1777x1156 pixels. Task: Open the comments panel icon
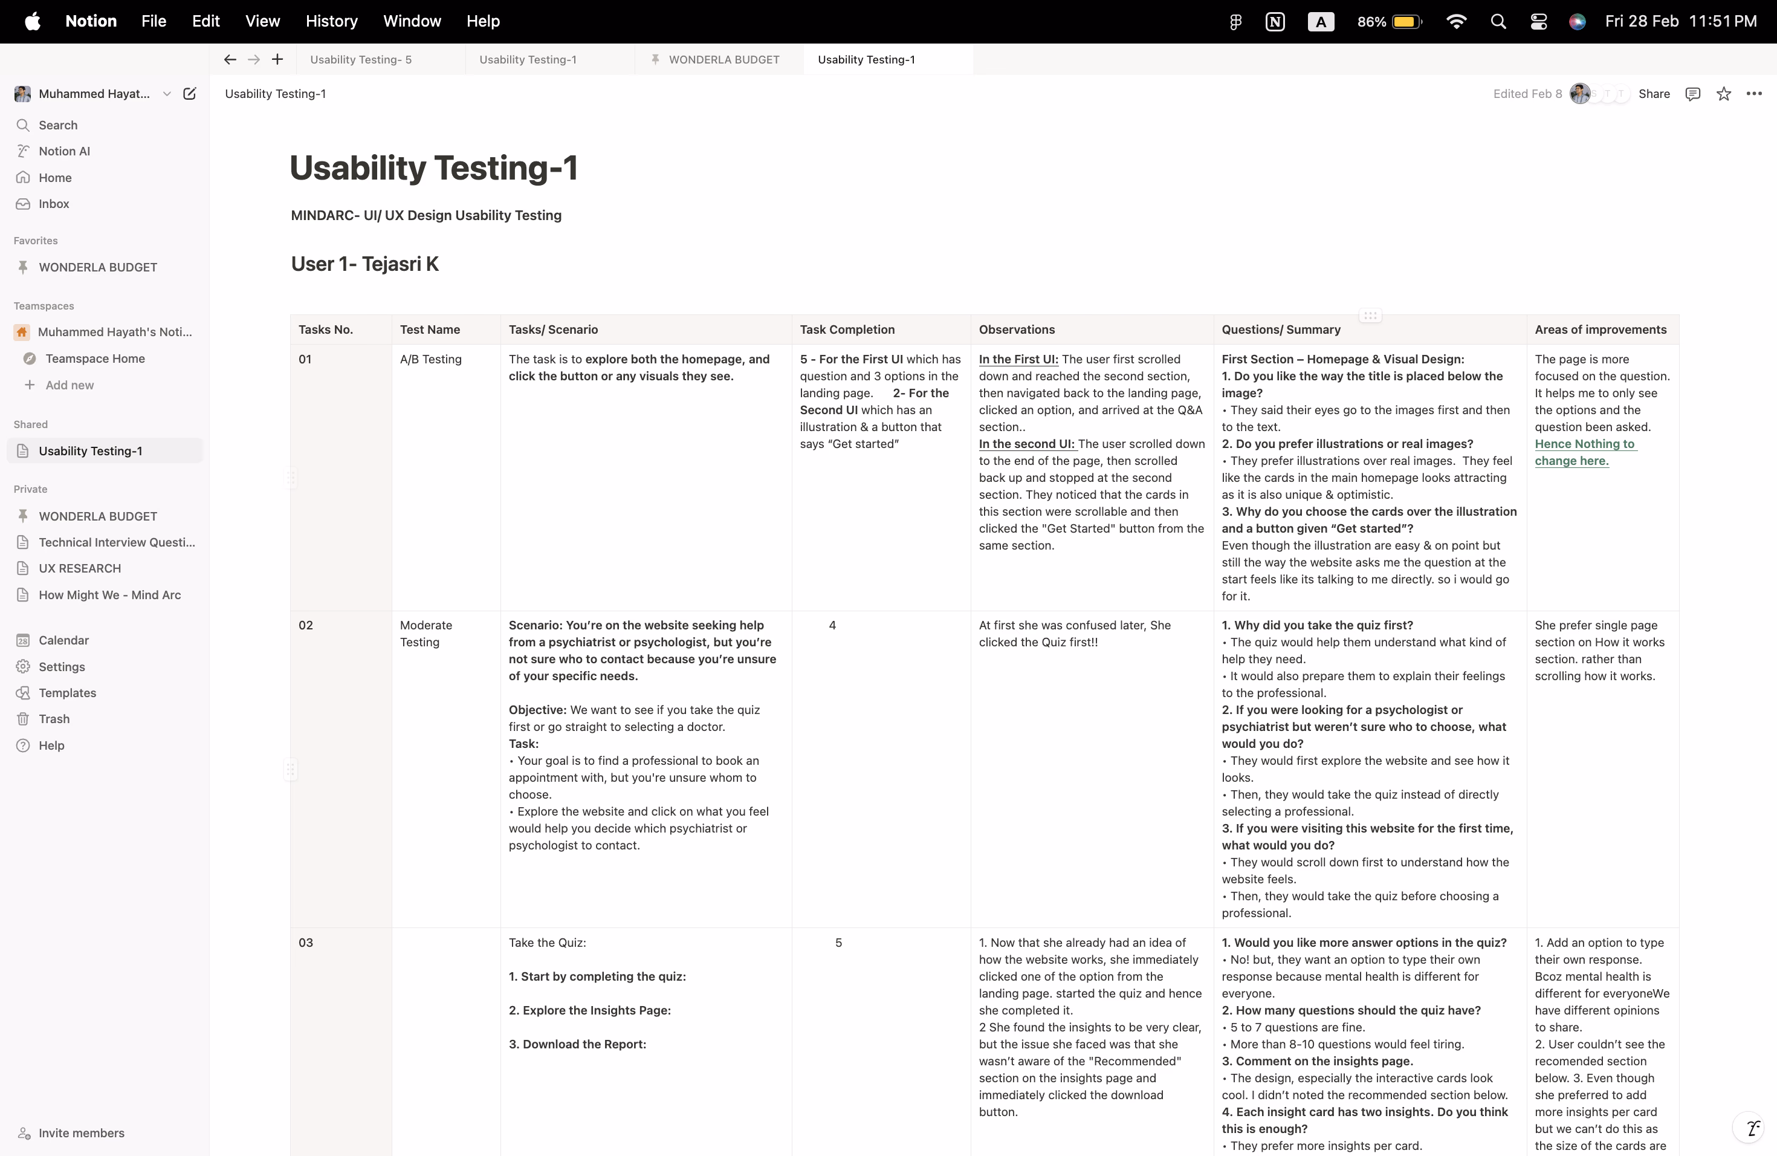click(1692, 93)
